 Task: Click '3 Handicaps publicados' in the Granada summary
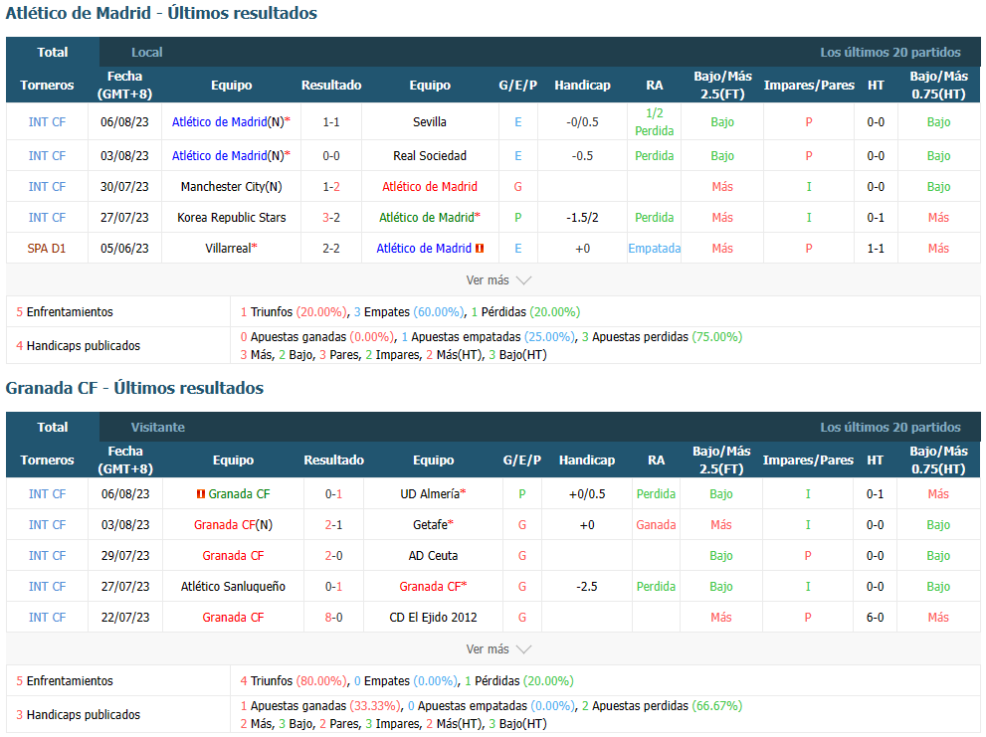click(x=78, y=715)
